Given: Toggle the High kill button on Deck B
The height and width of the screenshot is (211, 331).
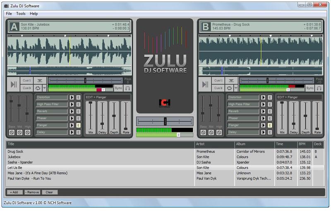Looking at the screenshot, I should [x=219, y=133].
